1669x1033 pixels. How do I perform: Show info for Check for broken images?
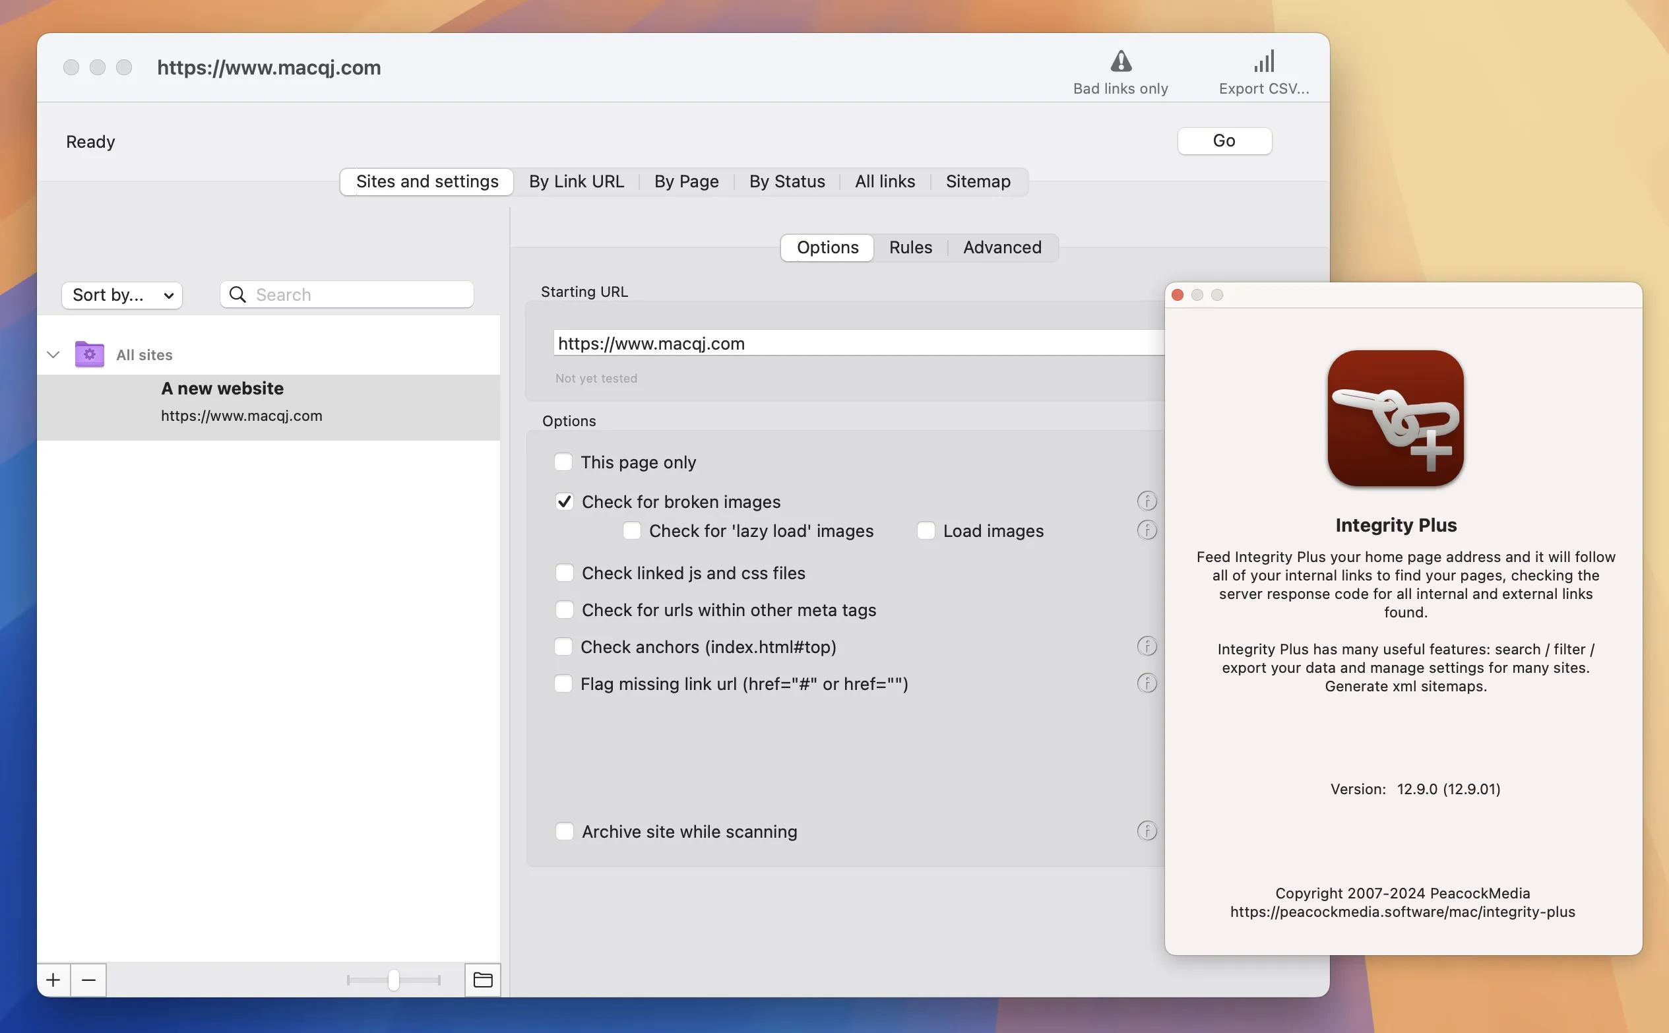[x=1147, y=501]
